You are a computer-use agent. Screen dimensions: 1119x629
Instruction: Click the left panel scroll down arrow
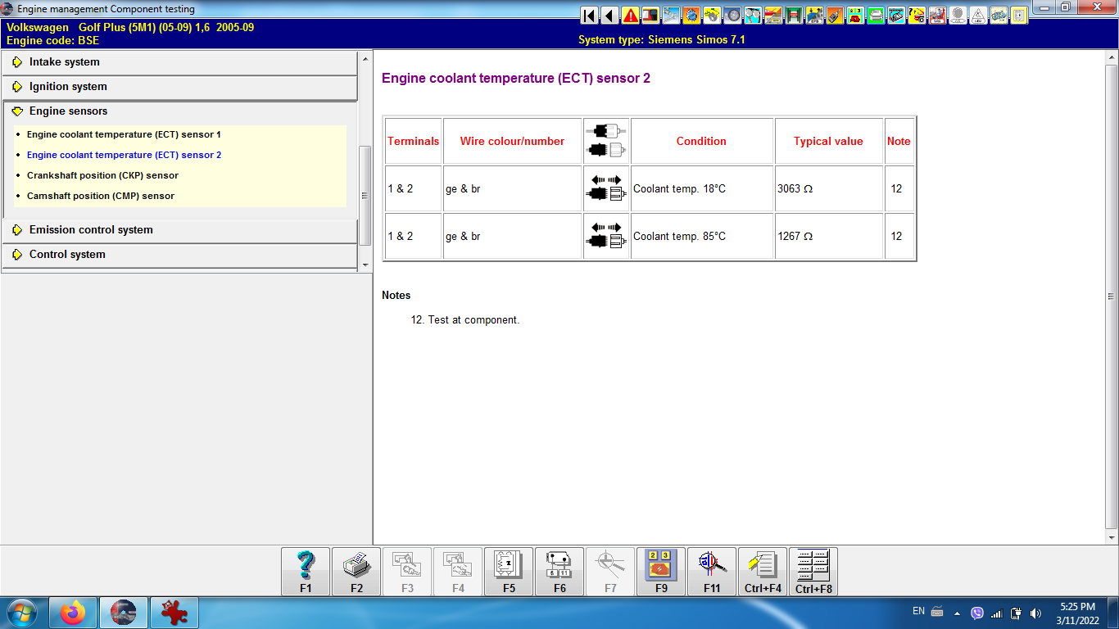pos(365,265)
